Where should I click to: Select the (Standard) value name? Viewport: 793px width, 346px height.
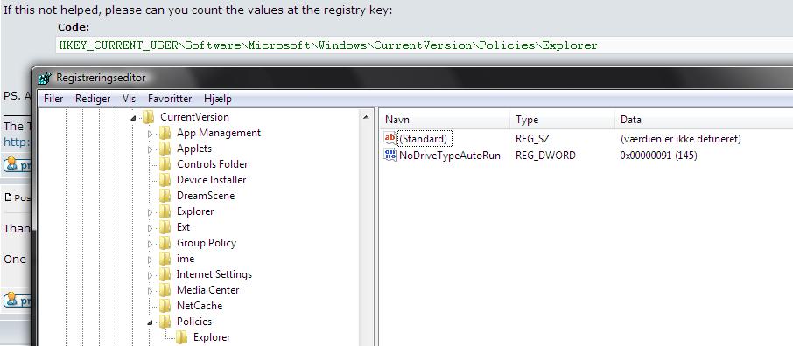coord(424,138)
